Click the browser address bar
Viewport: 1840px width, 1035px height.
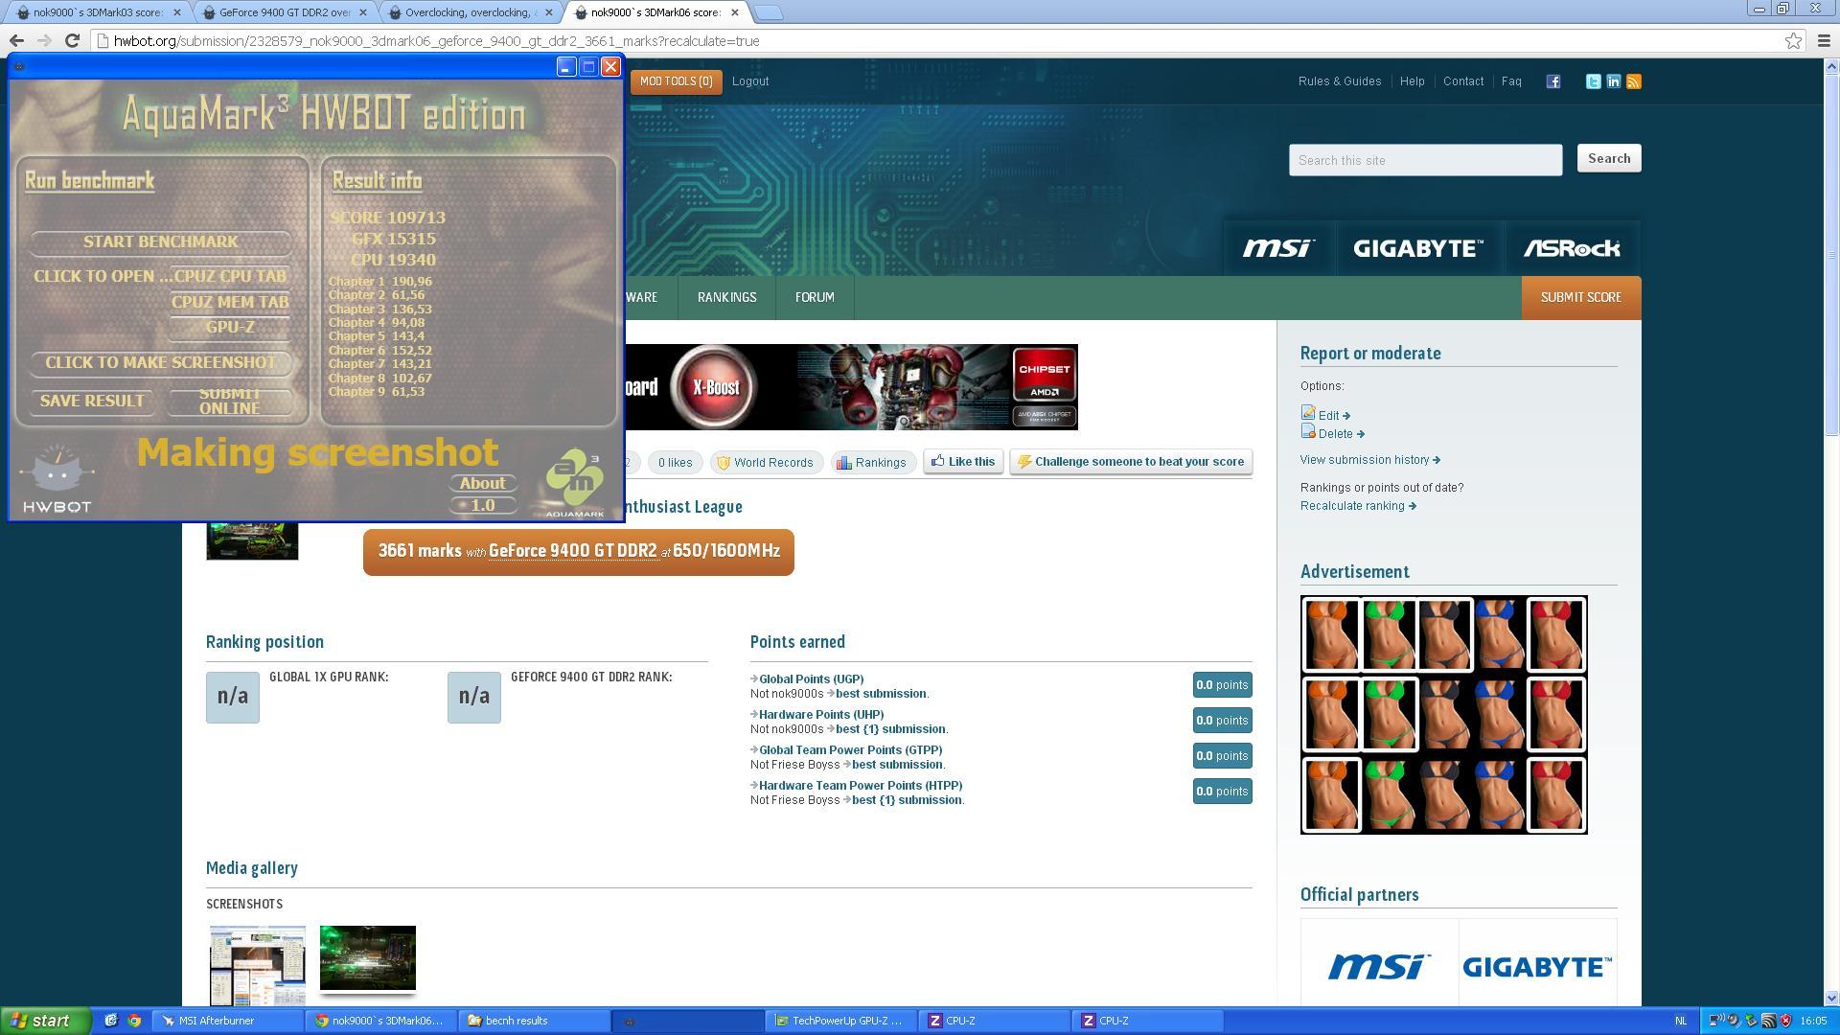[x=939, y=40]
